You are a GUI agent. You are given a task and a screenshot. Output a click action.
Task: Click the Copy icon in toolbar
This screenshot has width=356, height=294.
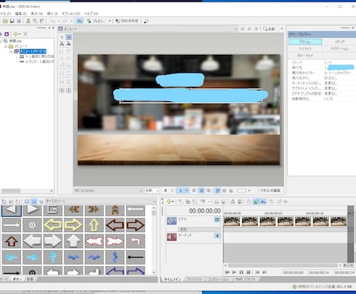[35, 21]
